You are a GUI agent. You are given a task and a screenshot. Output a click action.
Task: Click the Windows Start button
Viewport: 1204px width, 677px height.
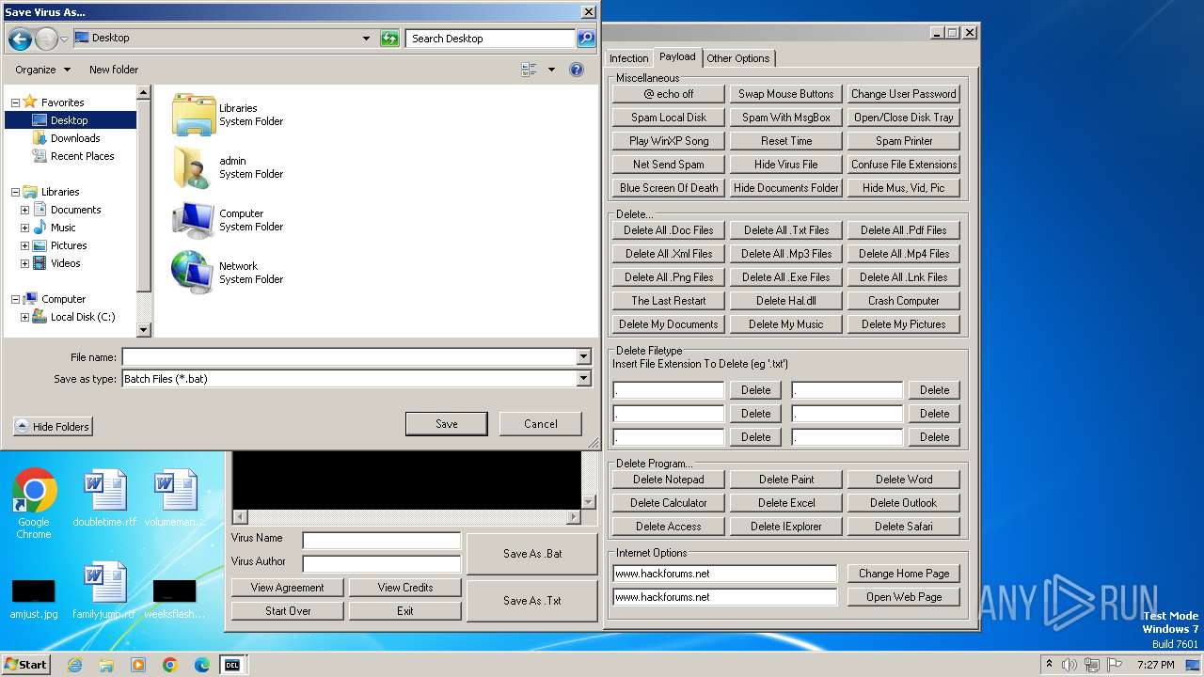25,665
